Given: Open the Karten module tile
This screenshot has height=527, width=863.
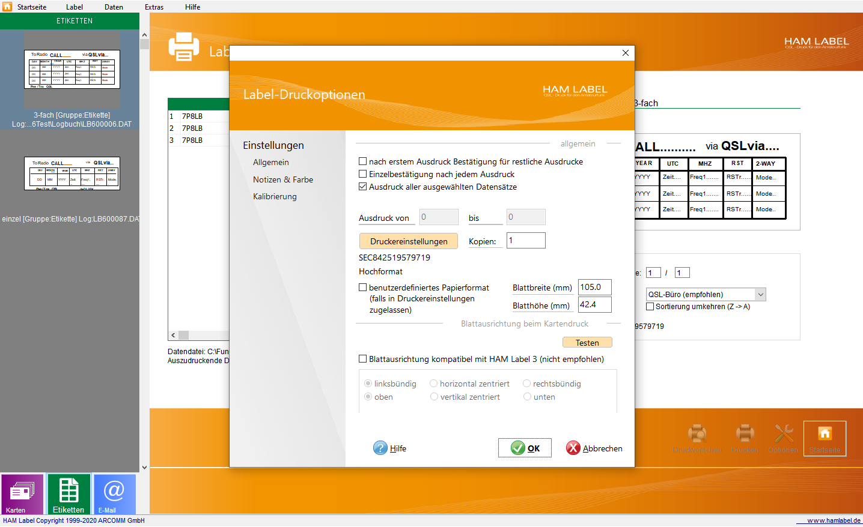Looking at the screenshot, I should (x=22, y=495).
